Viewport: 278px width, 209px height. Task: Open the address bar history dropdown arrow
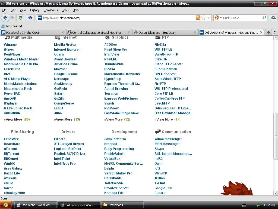click(209, 18)
